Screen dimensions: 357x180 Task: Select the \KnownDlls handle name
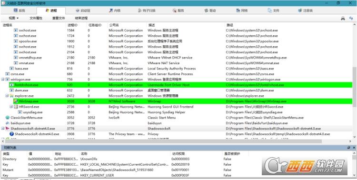pos(89,159)
